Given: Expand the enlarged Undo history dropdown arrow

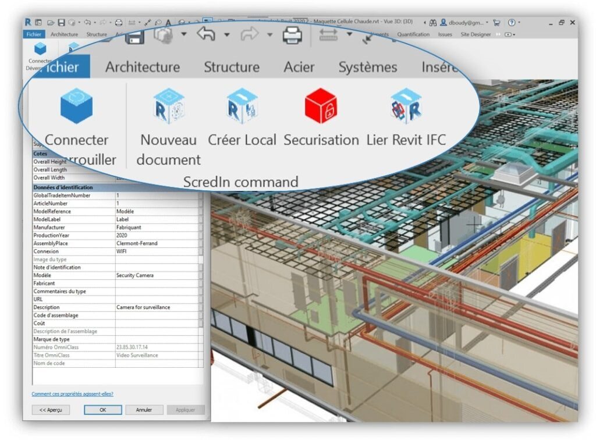Looking at the screenshot, I should tap(227, 35).
